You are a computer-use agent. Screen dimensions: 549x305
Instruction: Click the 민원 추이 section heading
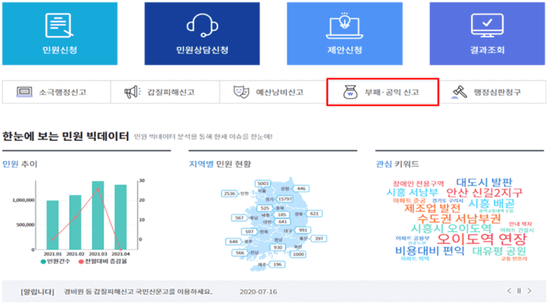coord(20,164)
